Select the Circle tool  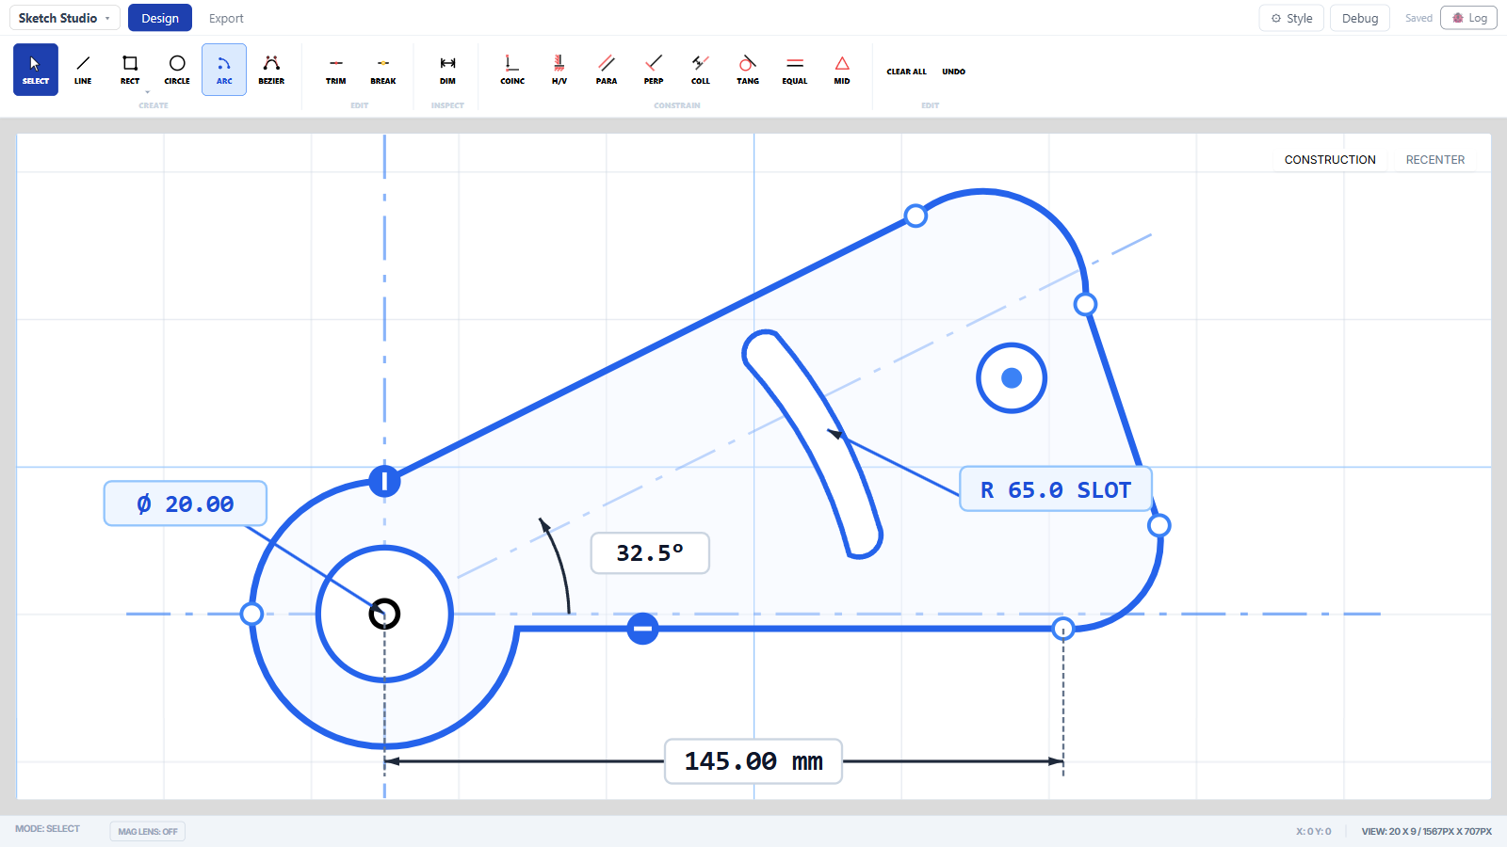(177, 70)
